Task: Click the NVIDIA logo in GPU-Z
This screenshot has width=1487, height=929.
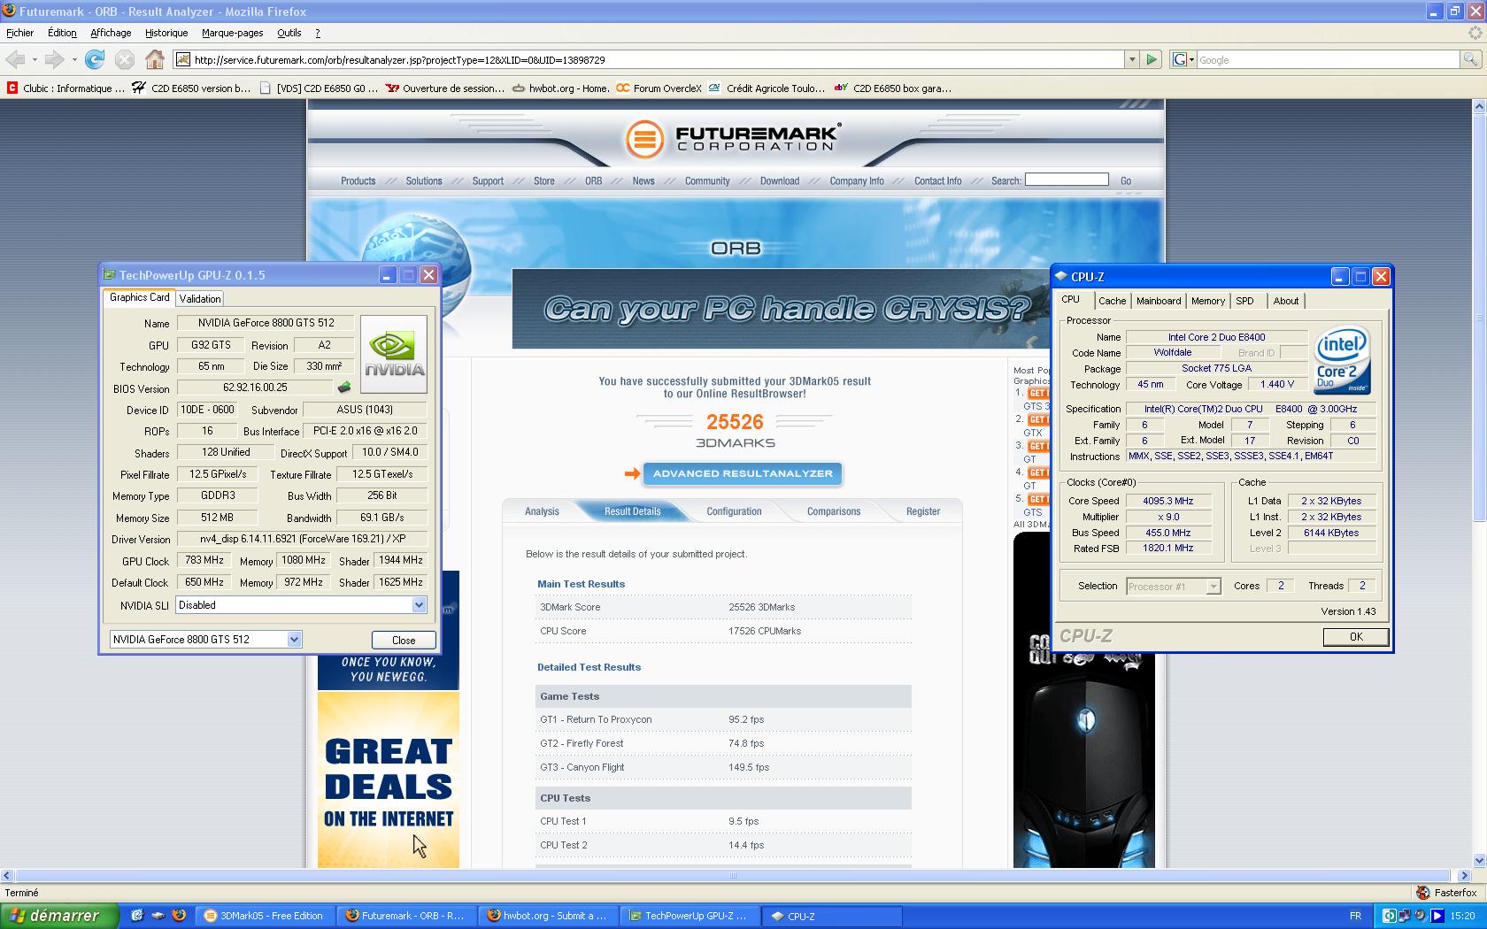Action: 394,354
